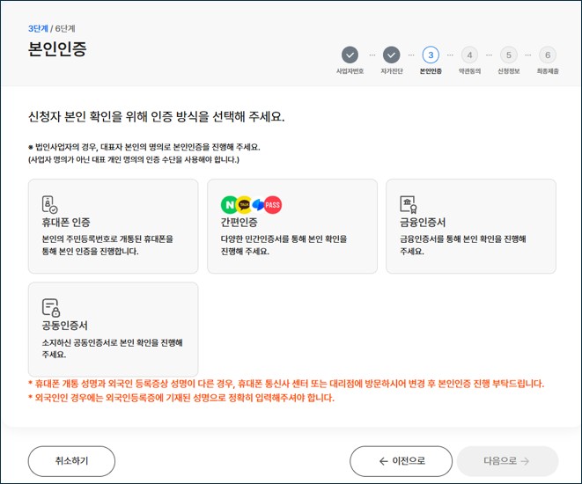The height and width of the screenshot is (484, 582).
Task: Click the 최종제출 step label
Action: pyautogui.click(x=548, y=71)
